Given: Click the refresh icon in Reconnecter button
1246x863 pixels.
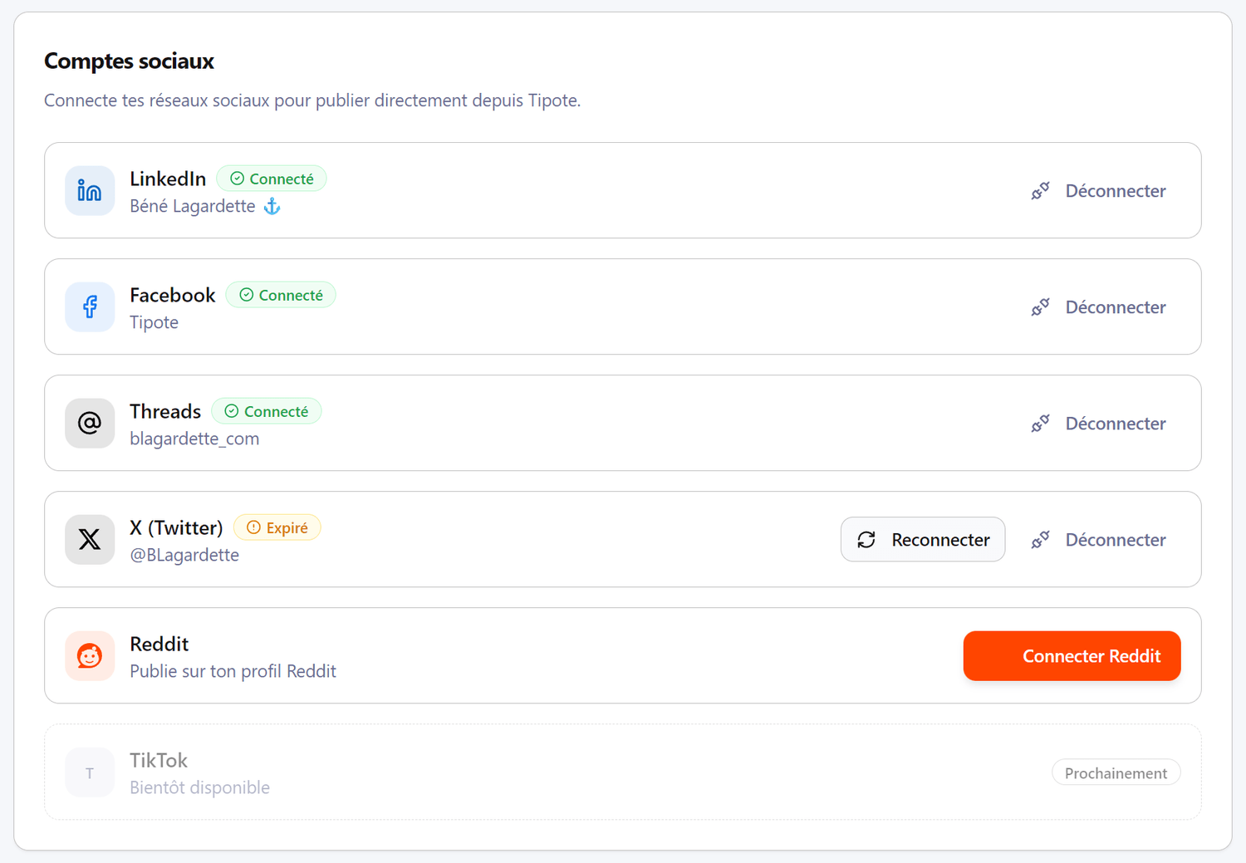Looking at the screenshot, I should point(866,540).
